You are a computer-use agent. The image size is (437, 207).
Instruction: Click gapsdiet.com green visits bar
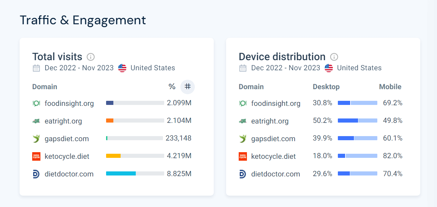coord(107,138)
